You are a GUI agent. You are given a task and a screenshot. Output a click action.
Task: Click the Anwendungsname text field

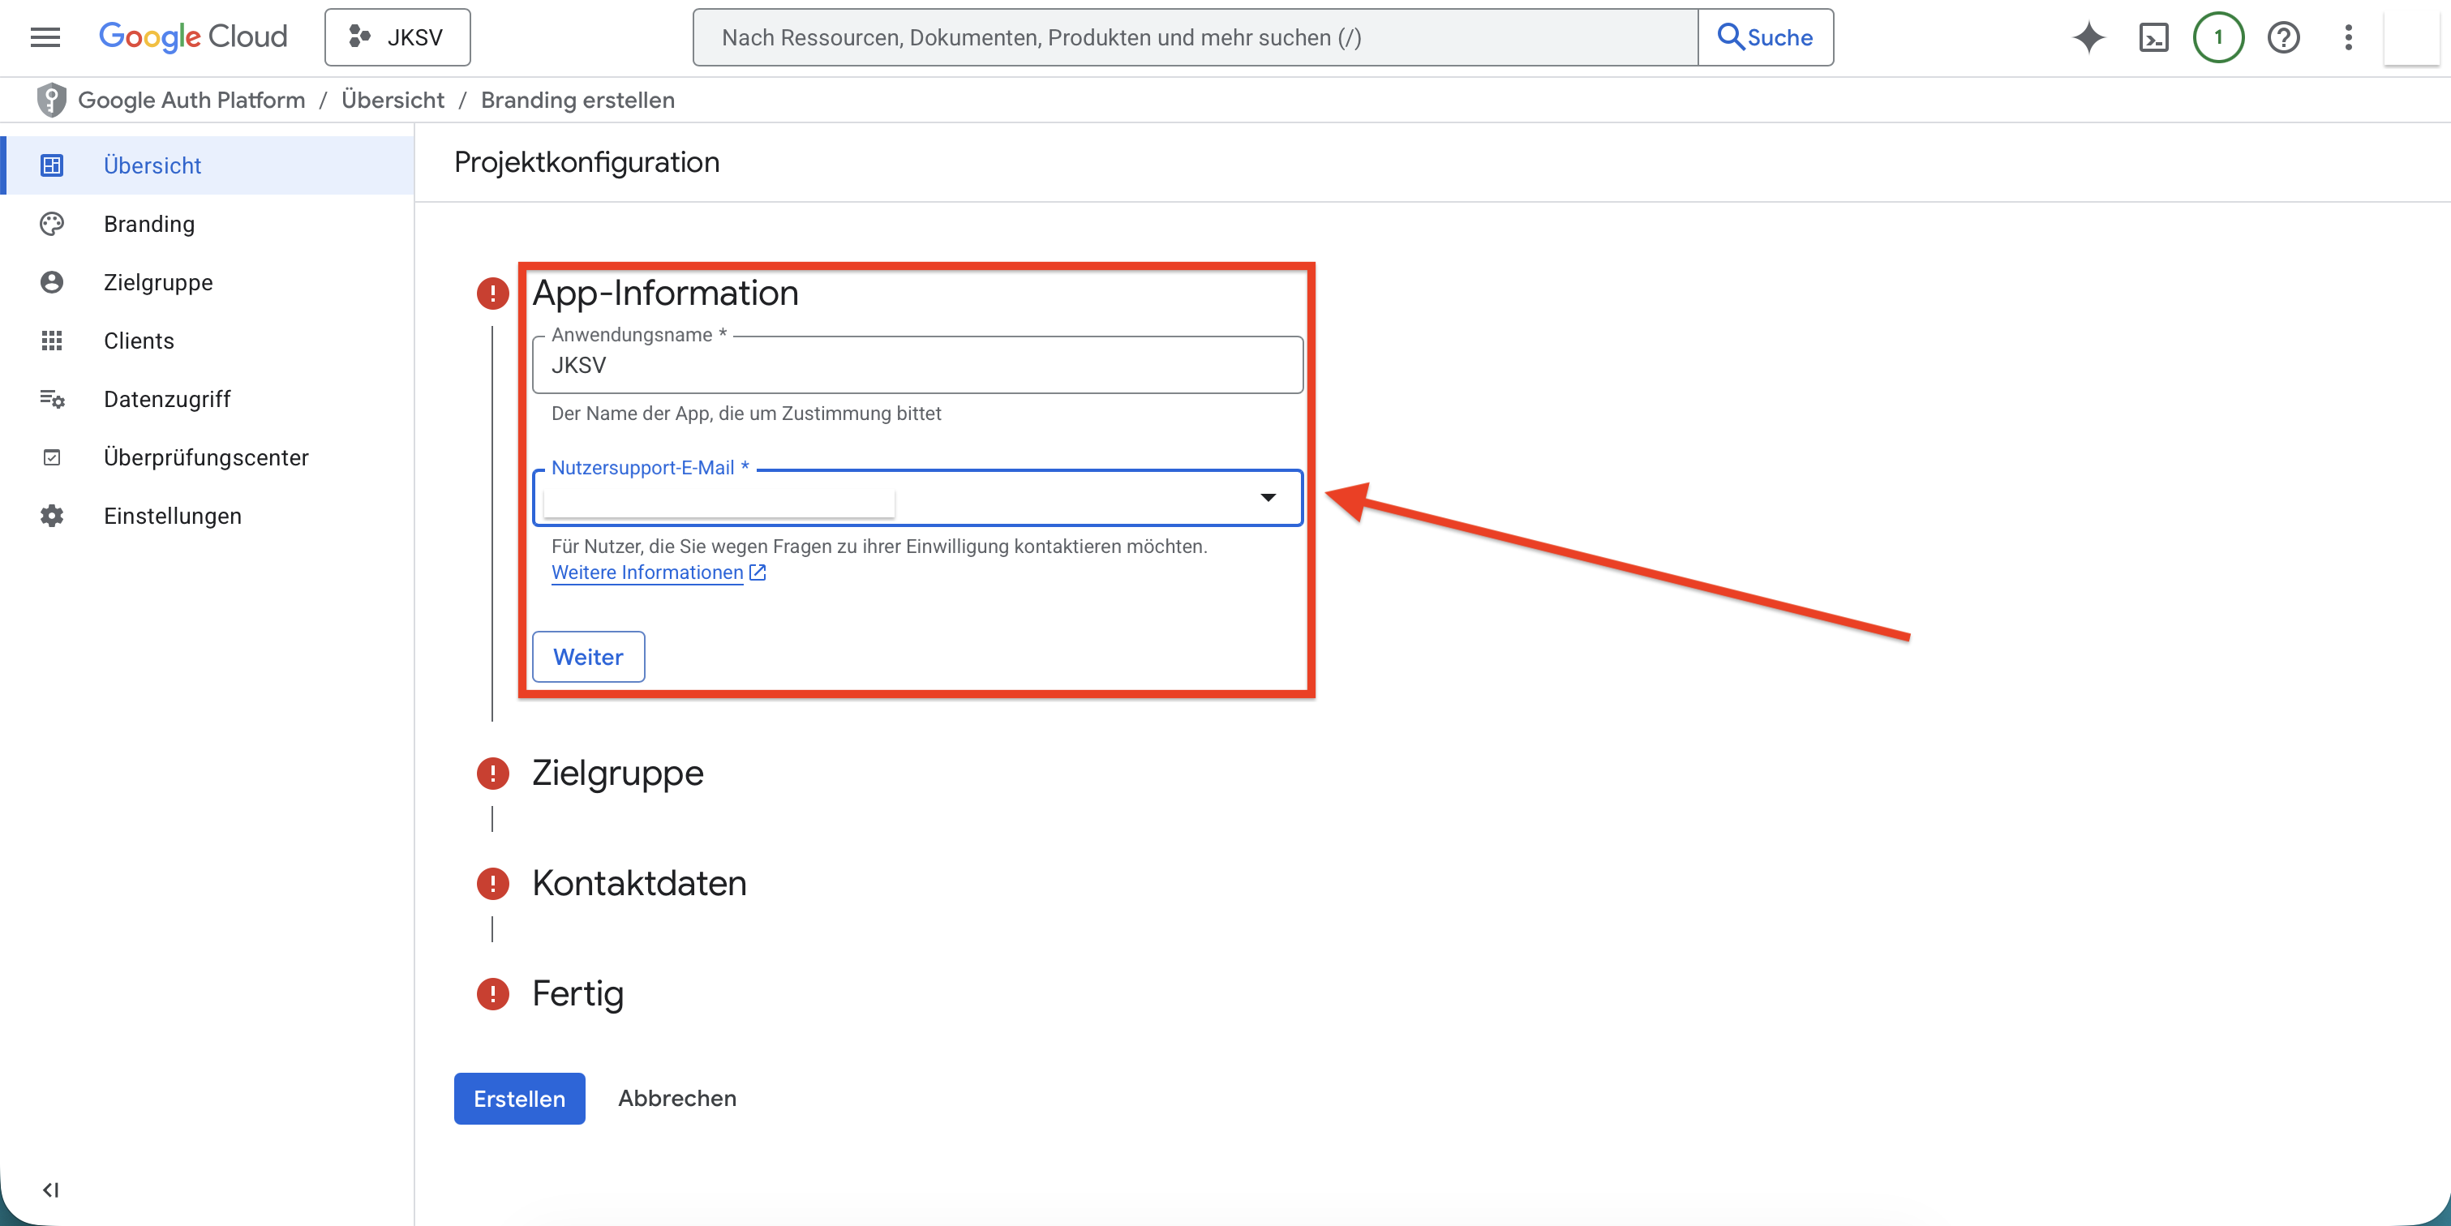pos(916,365)
